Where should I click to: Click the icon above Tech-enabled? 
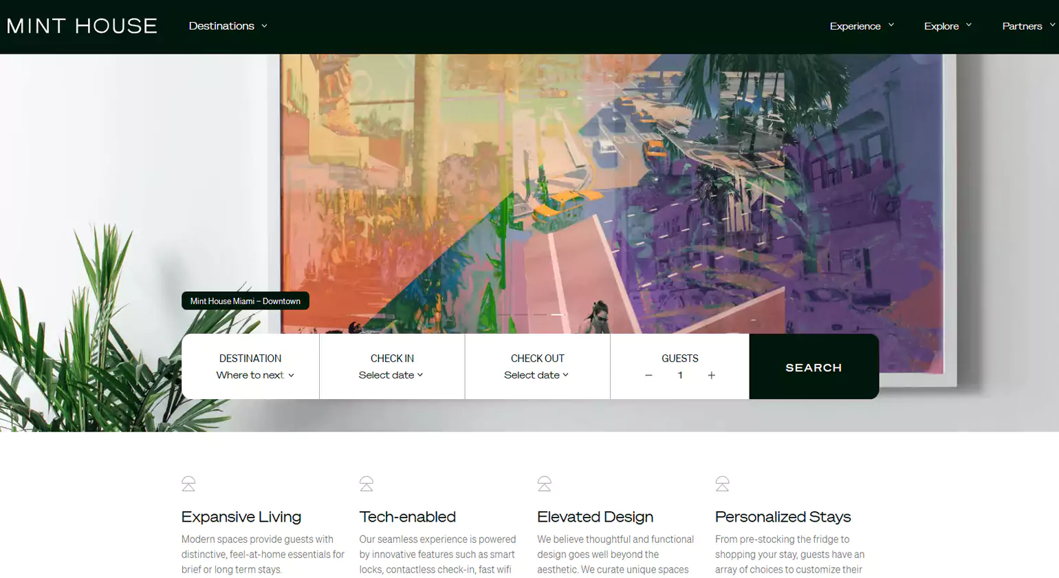367,484
